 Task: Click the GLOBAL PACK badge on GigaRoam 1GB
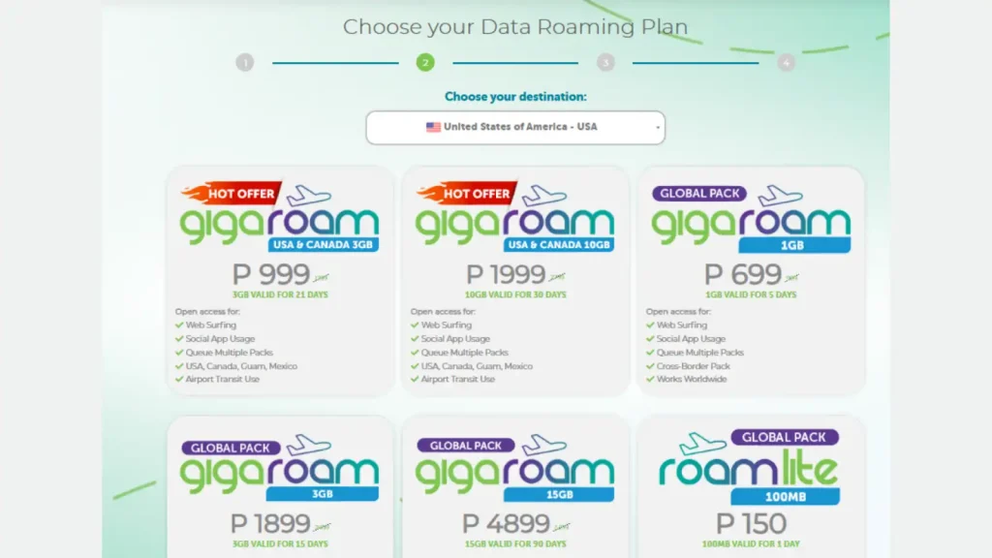pos(699,193)
